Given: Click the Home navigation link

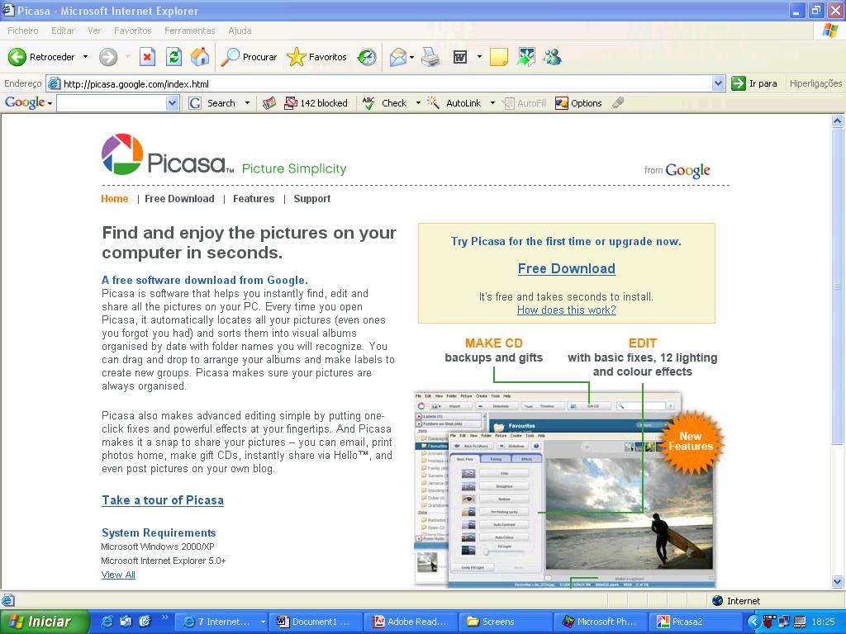Looking at the screenshot, I should [x=114, y=198].
